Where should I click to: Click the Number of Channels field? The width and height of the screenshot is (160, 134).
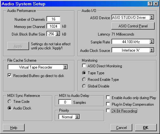pyautogui.click(x=53, y=19)
